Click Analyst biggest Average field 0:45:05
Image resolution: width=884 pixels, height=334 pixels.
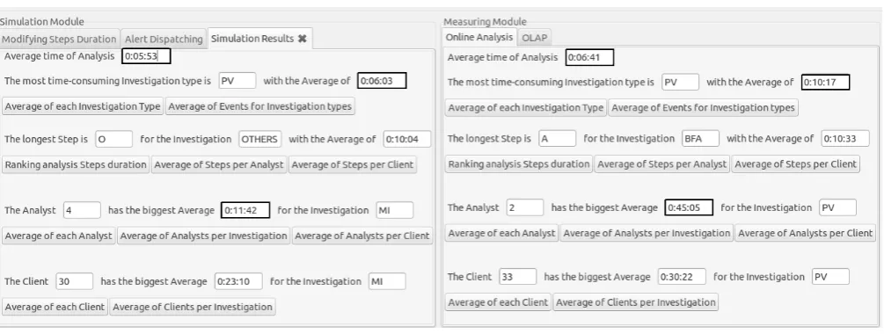(689, 207)
